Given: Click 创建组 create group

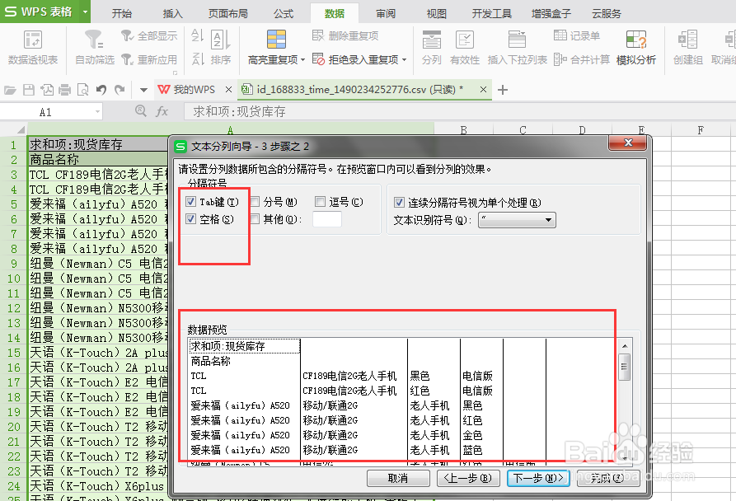Looking at the screenshot, I should 687,47.
